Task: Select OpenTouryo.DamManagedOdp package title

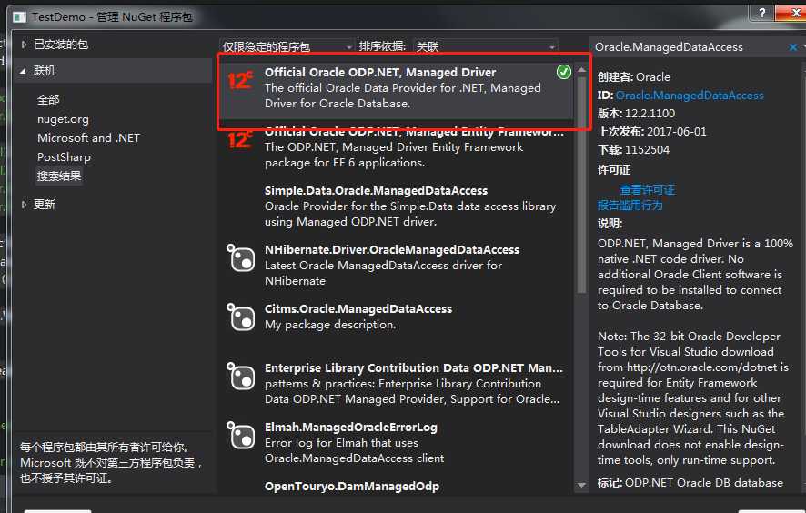Action: (x=351, y=487)
